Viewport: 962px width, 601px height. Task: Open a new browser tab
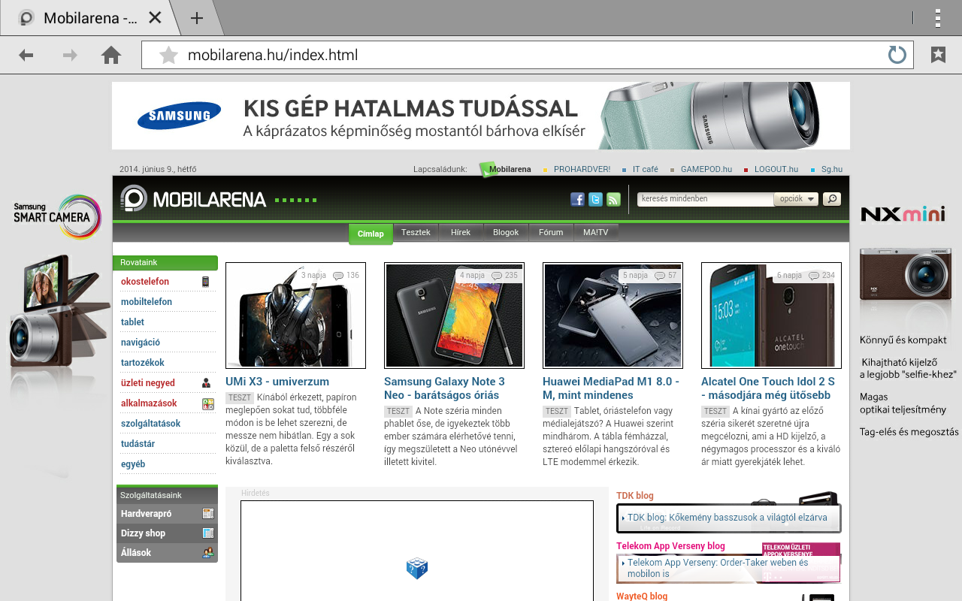[x=197, y=18]
